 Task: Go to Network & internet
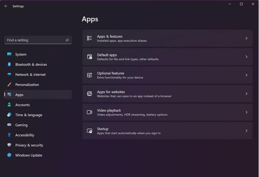click(38, 75)
